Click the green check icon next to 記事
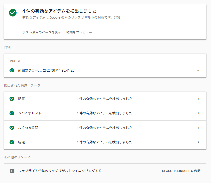 (12, 99)
